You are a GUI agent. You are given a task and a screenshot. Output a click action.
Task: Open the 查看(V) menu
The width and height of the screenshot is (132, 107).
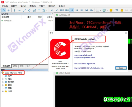[x=14, y=6]
